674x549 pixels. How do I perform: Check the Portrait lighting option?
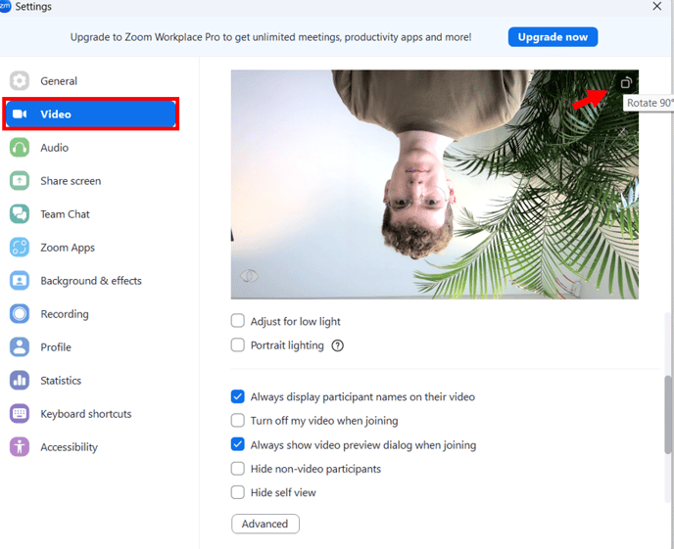238,345
